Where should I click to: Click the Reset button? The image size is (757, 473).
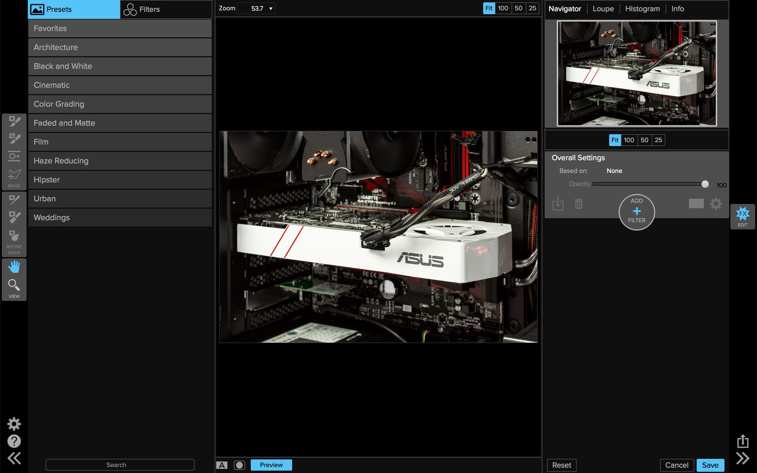[562, 465]
